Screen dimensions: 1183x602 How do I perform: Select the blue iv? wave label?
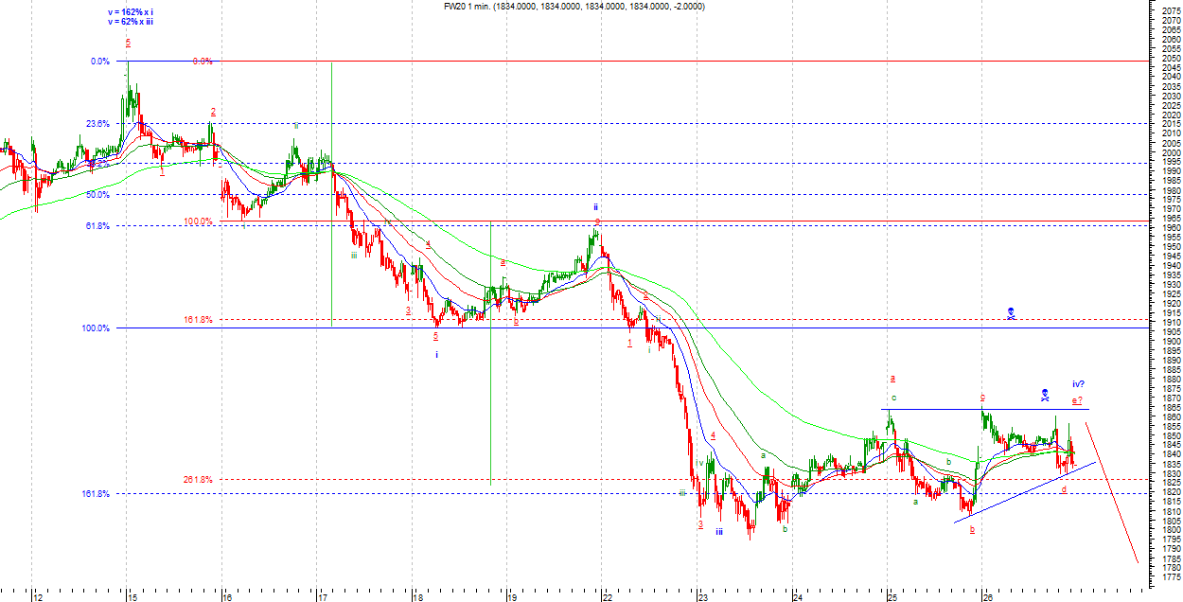click(x=1078, y=384)
